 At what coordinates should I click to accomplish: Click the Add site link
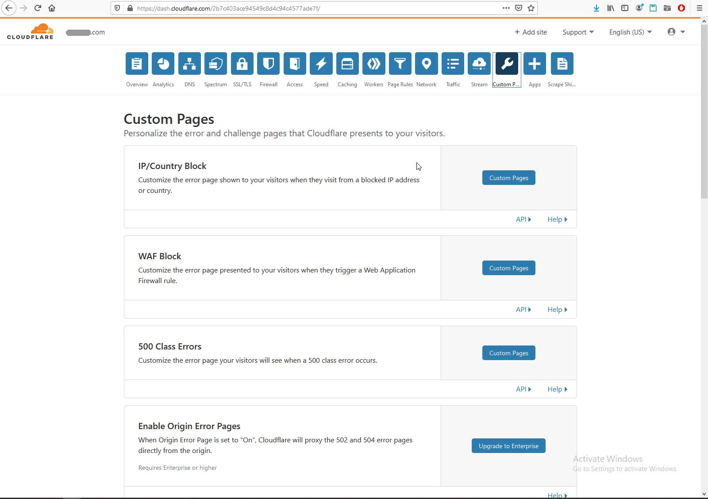click(x=531, y=32)
